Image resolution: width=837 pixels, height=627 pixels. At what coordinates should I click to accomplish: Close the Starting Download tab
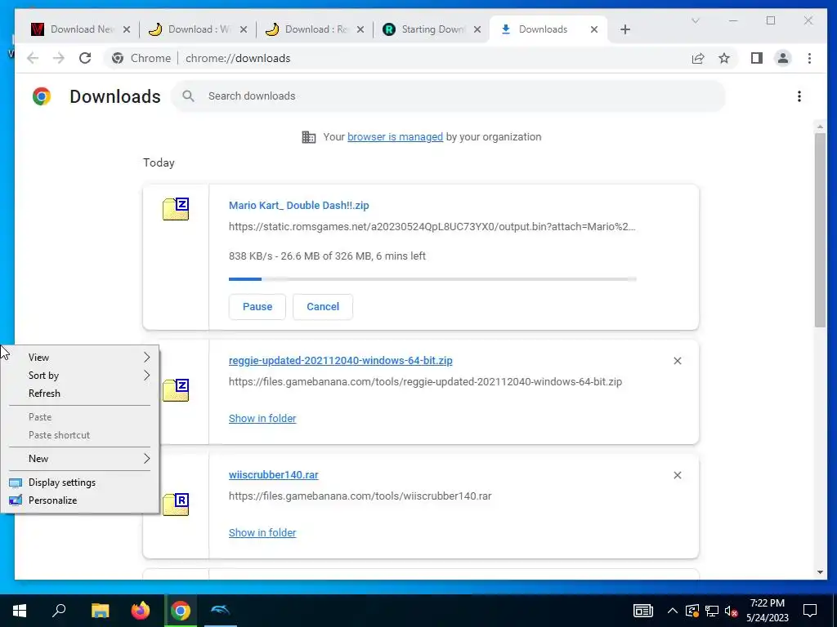(x=477, y=29)
